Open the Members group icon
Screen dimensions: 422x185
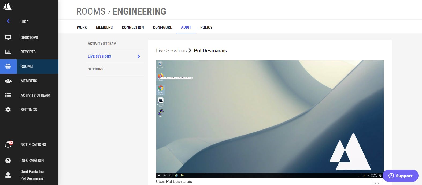[8, 81]
